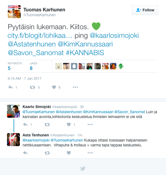This screenshot has width=166, height=175.
Task: Reply to Asta Tenhunen's tweet
Action: click(25, 153)
